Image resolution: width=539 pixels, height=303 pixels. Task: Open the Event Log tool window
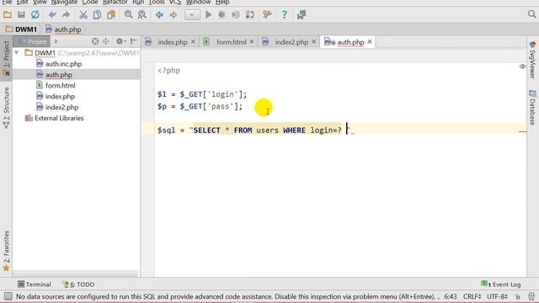tap(501, 284)
